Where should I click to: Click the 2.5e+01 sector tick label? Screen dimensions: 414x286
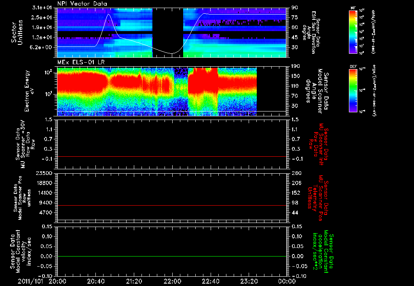(42, 17)
